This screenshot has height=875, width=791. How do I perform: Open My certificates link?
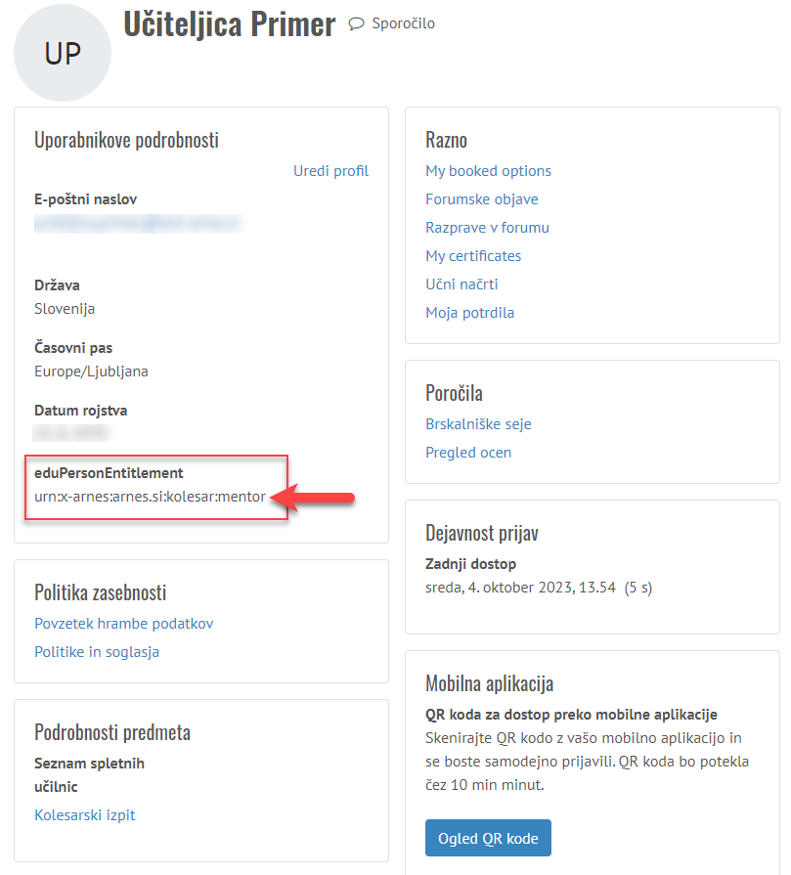473,256
